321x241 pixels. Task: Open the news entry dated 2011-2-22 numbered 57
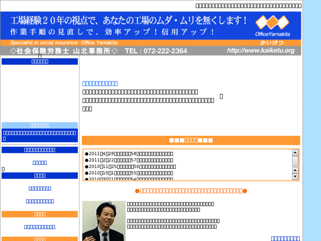point(129,160)
